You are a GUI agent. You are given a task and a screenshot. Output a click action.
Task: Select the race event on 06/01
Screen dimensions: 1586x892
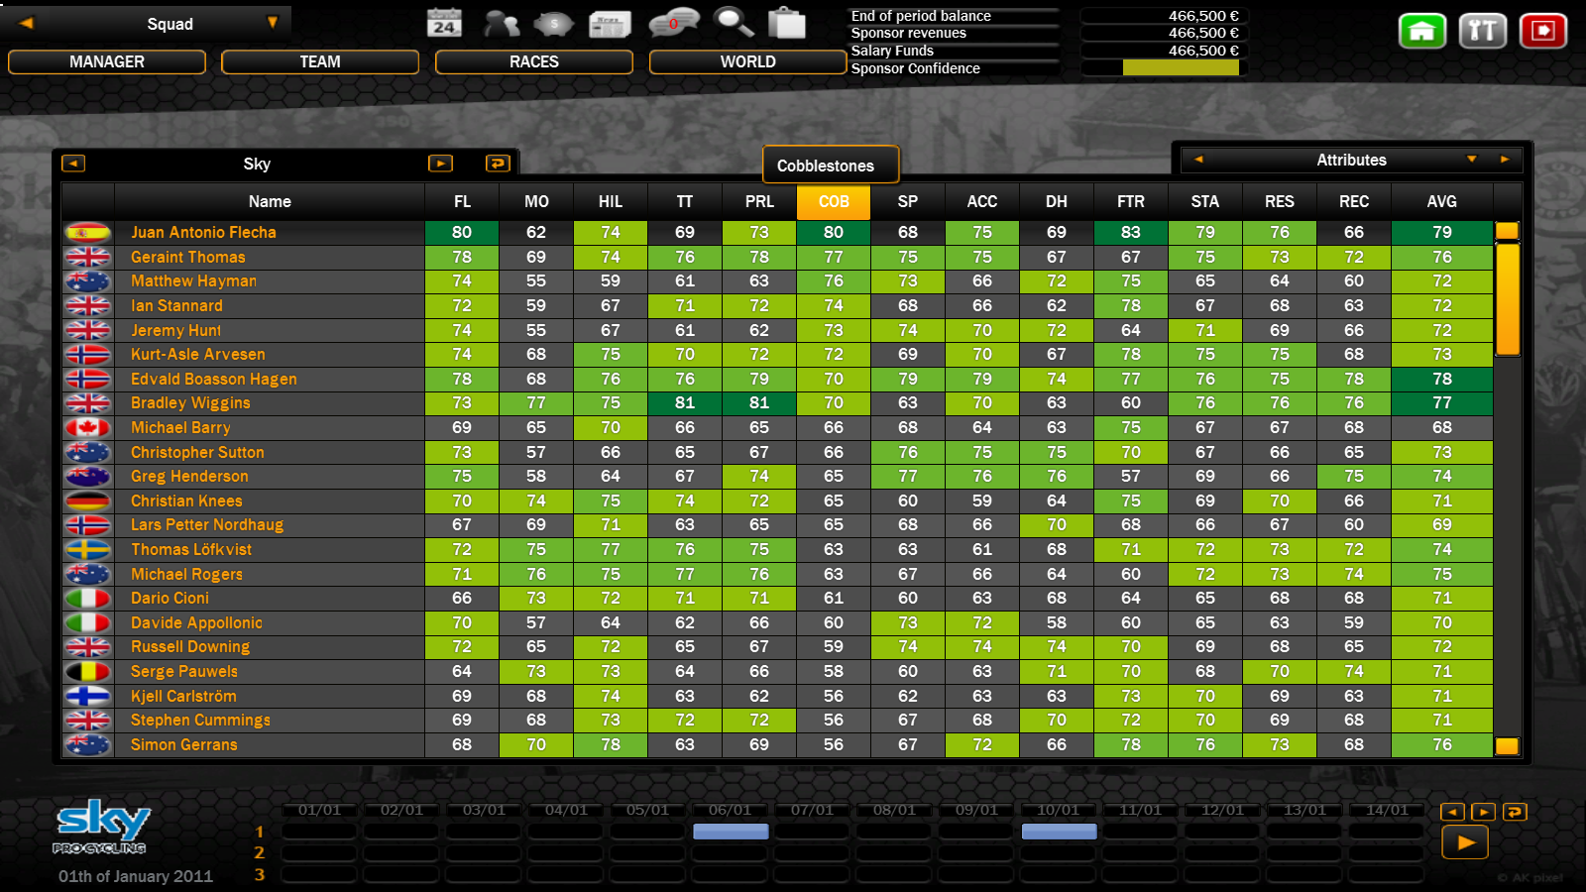(x=731, y=832)
